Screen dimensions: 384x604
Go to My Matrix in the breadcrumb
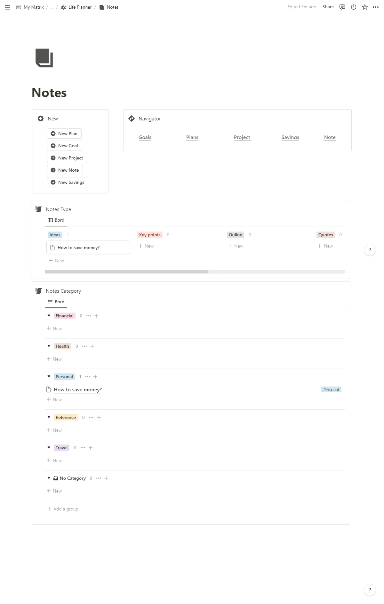point(30,7)
